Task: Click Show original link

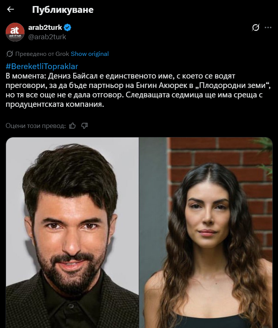Action: tap(90, 54)
